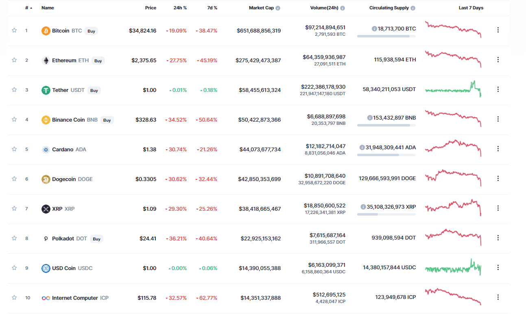Toggle the watchlist star for Cardano
Image resolution: width=526 pixels, height=314 pixels.
(14, 149)
